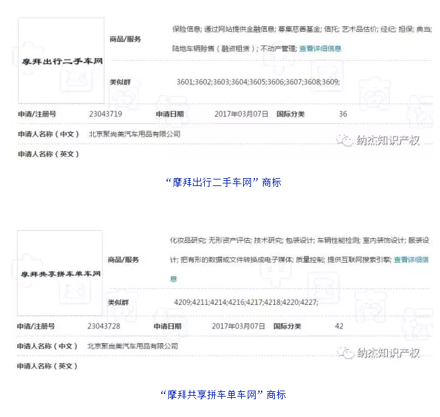Screen dimensions: 440x417
Task: Click application date in record 23043728
Action: pos(238,326)
